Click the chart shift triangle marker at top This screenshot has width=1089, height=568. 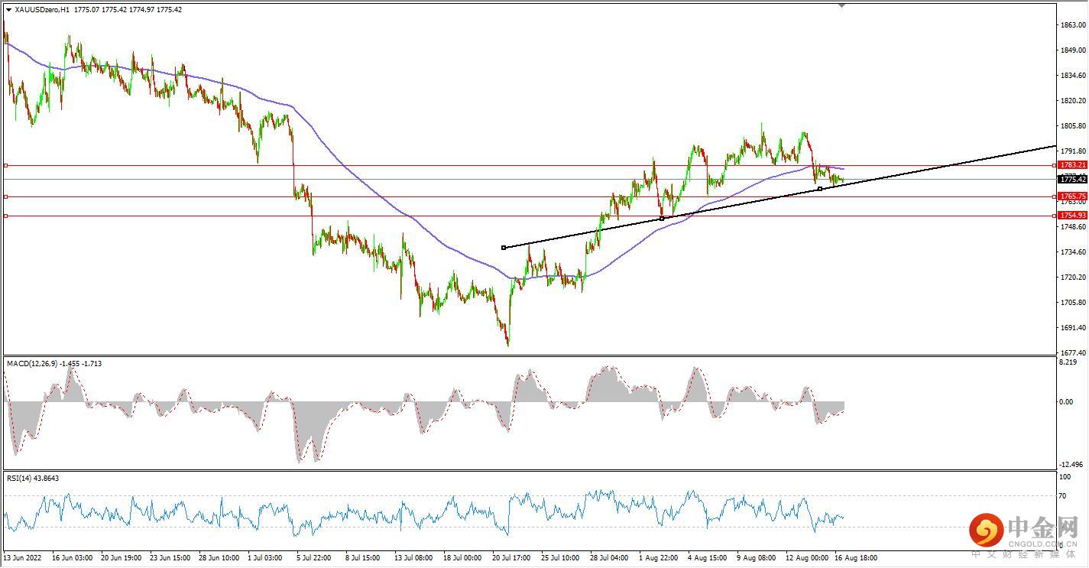(x=841, y=5)
